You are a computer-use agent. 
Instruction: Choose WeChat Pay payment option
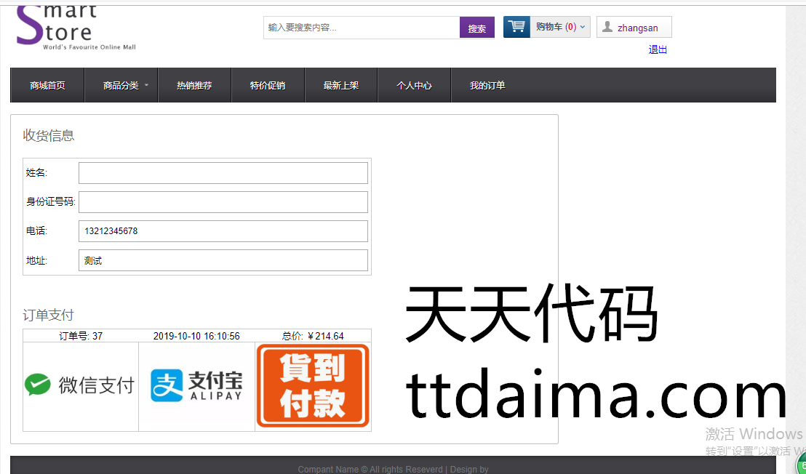(x=80, y=386)
